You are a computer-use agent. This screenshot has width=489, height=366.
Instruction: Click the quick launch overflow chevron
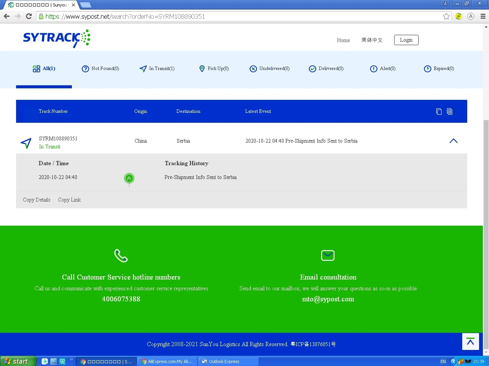(71, 359)
